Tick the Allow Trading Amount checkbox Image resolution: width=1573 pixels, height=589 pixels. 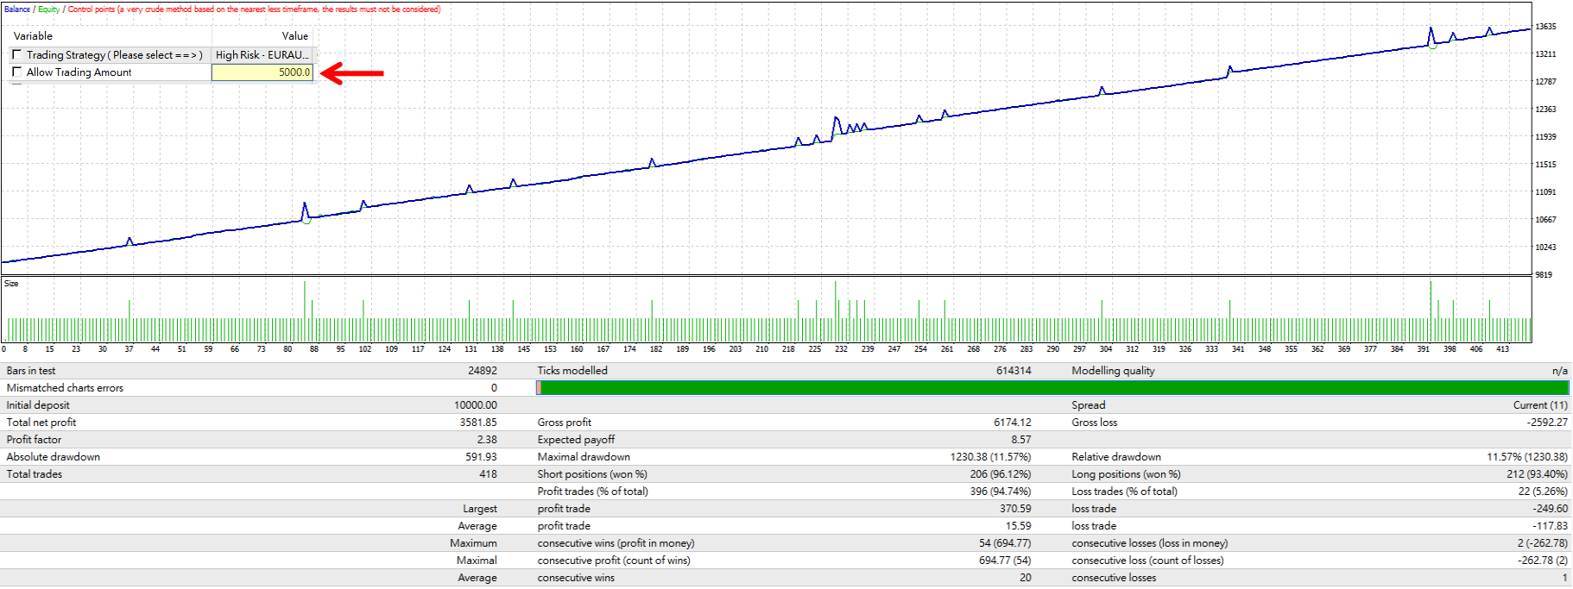[16, 72]
